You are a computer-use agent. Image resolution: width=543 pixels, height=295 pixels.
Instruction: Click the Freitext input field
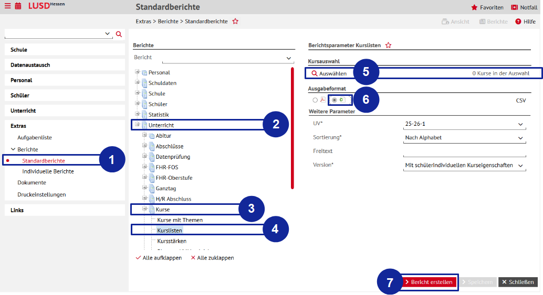coord(464,151)
